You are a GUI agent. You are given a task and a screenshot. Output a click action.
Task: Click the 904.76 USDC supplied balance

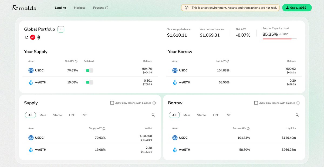pos(147,69)
